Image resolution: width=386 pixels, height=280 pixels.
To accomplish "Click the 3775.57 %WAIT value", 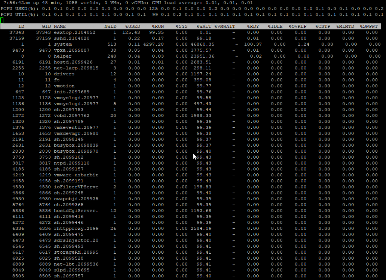I will click(201, 50).
